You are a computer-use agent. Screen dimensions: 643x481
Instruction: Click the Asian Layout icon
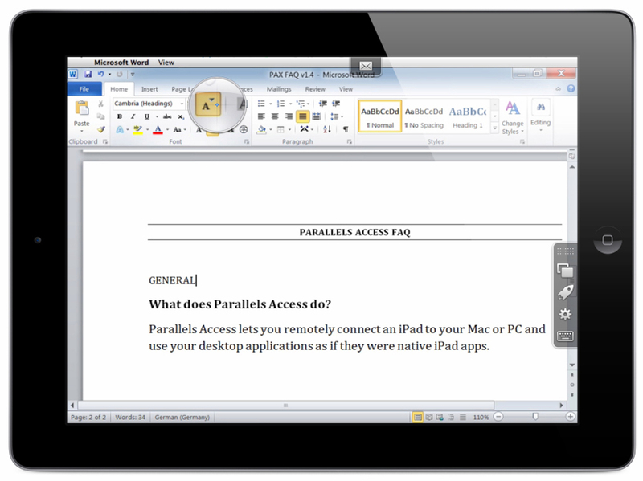304,129
